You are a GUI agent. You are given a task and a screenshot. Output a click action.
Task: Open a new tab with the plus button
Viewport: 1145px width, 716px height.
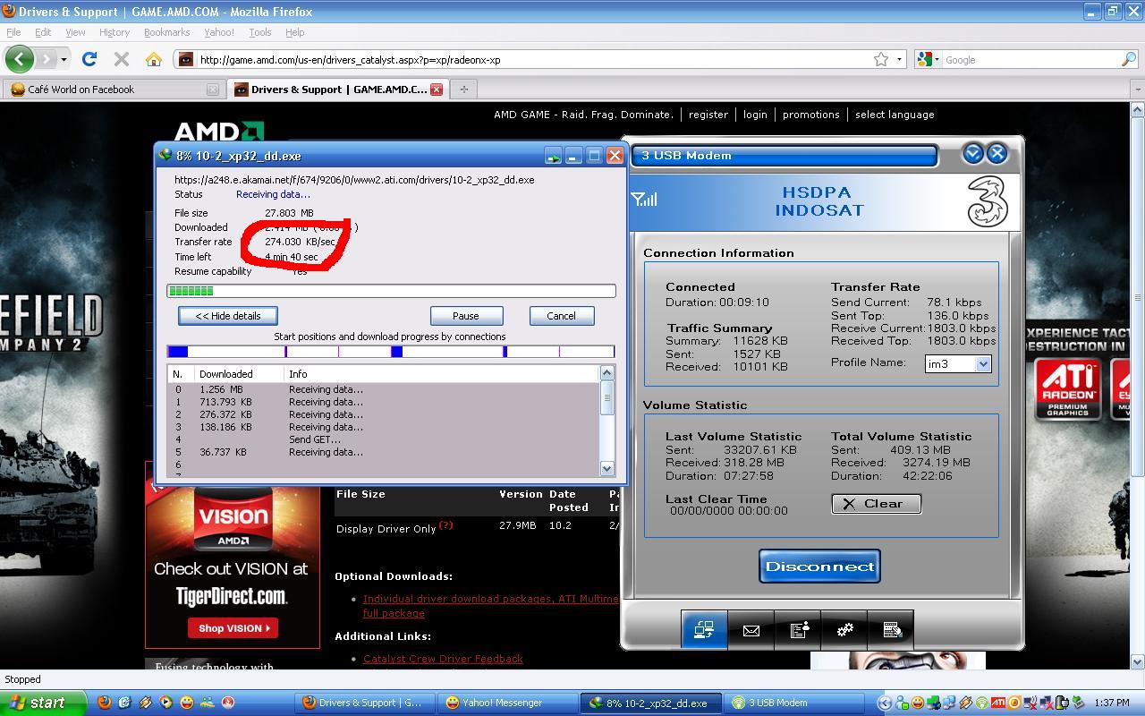click(463, 89)
